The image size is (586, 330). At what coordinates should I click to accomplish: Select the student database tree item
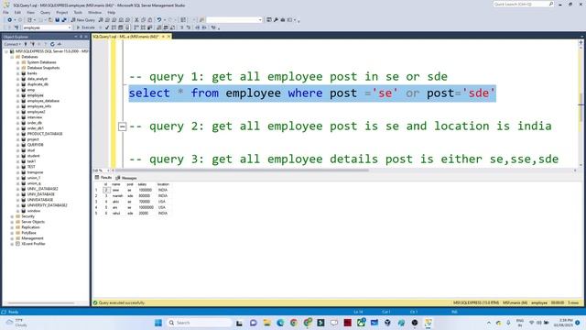point(33,156)
